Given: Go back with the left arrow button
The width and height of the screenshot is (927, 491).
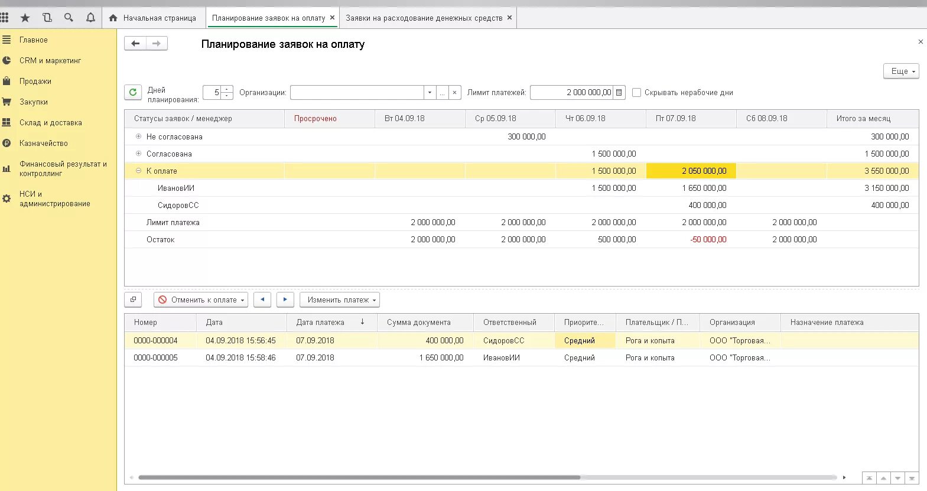Looking at the screenshot, I should tap(135, 43).
